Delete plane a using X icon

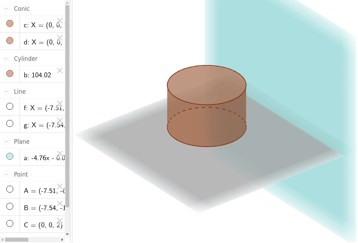[60, 153]
